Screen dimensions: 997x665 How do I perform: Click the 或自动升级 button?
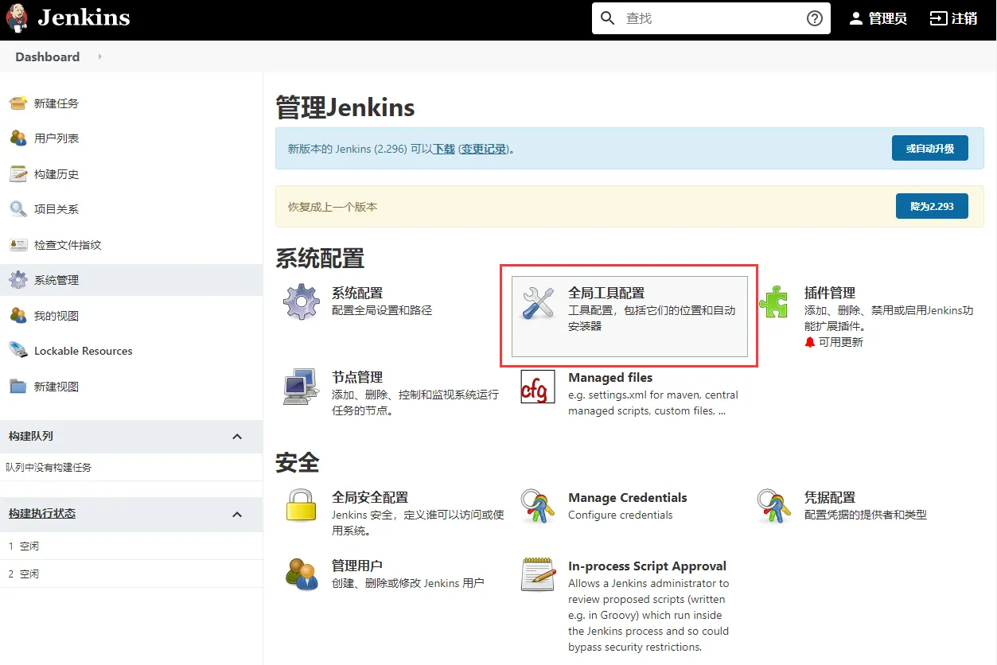[x=930, y=149]
